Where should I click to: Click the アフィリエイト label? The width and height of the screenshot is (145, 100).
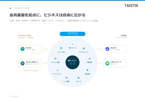pyautogui.click(x=57, y=74)
